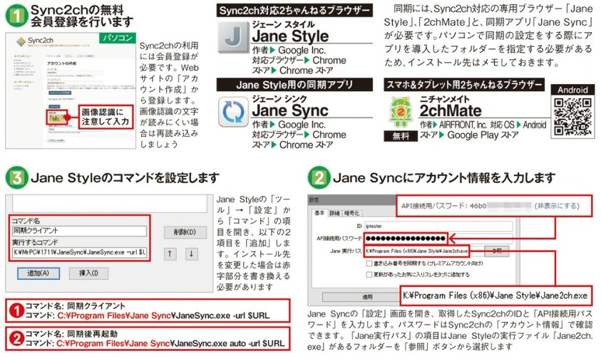This screenshot has height=361, width=601.
Task: Click the 無料 label under 2chMate icon
Action: tap(401, 136)
